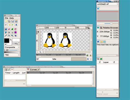Select the blue wing-shaped tool icon
The width and height of the screenshot is (130, 100).
6,32
